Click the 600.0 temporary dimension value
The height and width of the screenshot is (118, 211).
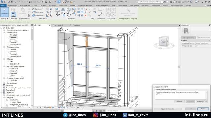[79, 64]
